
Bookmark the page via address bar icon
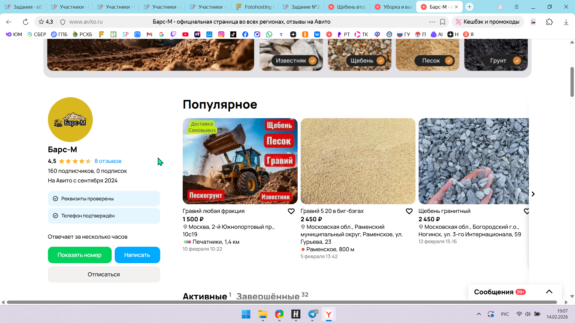pos(443,22)
